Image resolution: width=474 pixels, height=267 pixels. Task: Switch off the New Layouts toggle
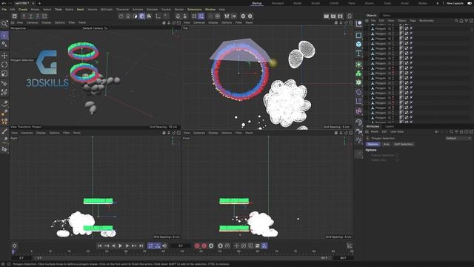(470, 3)
